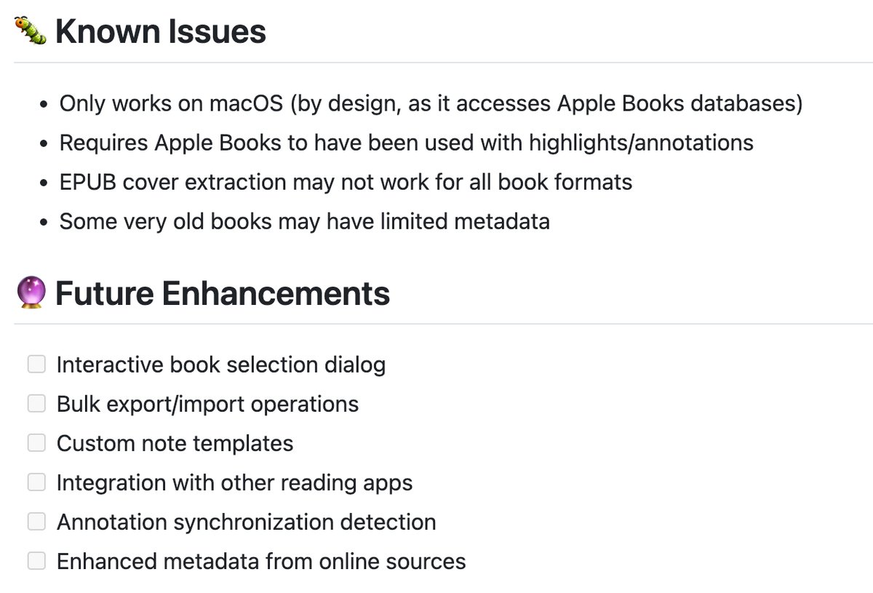Check Enhanced metadata from online sources box
Screen dimensions: 873x593
[x=36, y=560]
